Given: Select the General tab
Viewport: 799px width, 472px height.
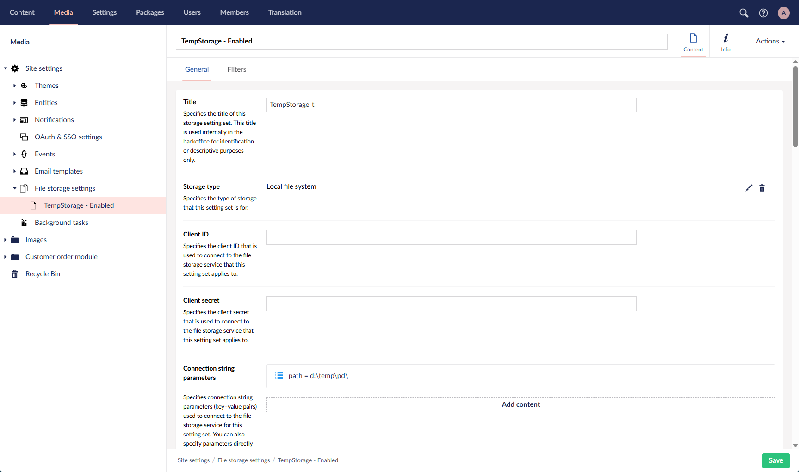Looking at the screenshot, I should point(197,69).
